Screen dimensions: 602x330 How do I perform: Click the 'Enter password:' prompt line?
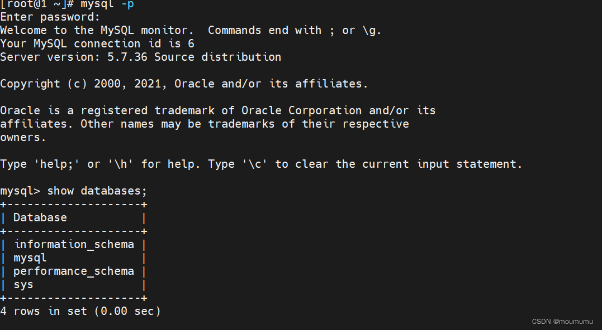pyautogui.click(x=50, y=17)
